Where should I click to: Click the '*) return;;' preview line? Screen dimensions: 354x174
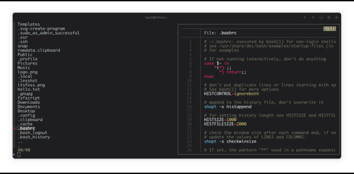(233, 72)
